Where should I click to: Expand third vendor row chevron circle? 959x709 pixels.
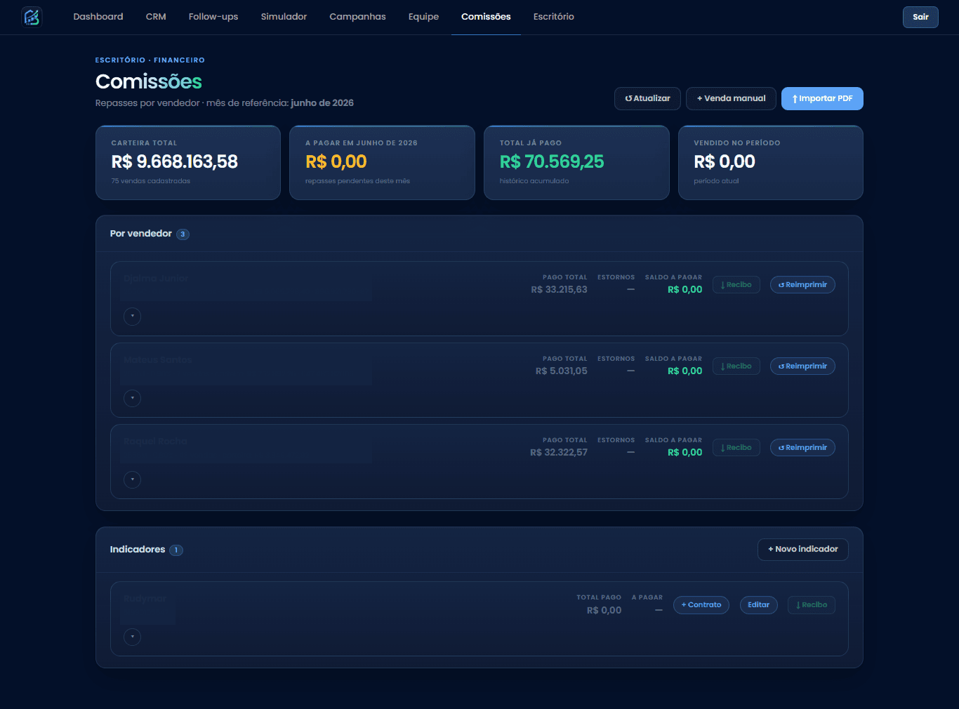[132, 479]
